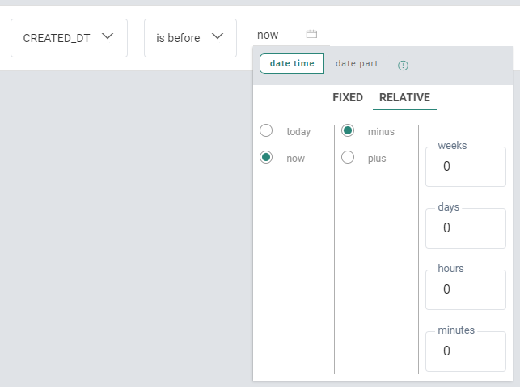Click the date time button
The image size is (520, 387).
point(292,64)
